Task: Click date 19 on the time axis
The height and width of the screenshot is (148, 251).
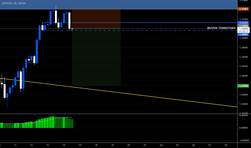Action: tap(113, 145)
